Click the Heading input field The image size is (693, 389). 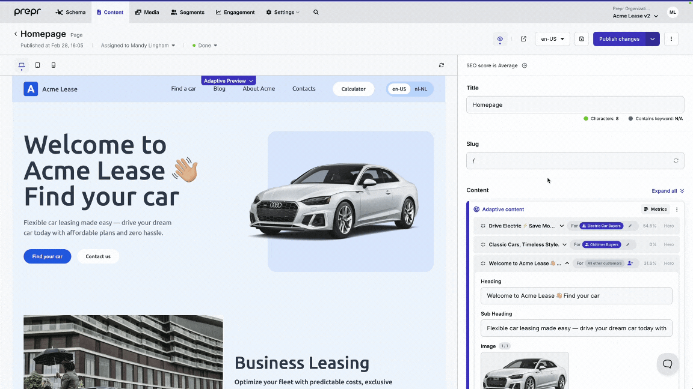click(576, 295)
